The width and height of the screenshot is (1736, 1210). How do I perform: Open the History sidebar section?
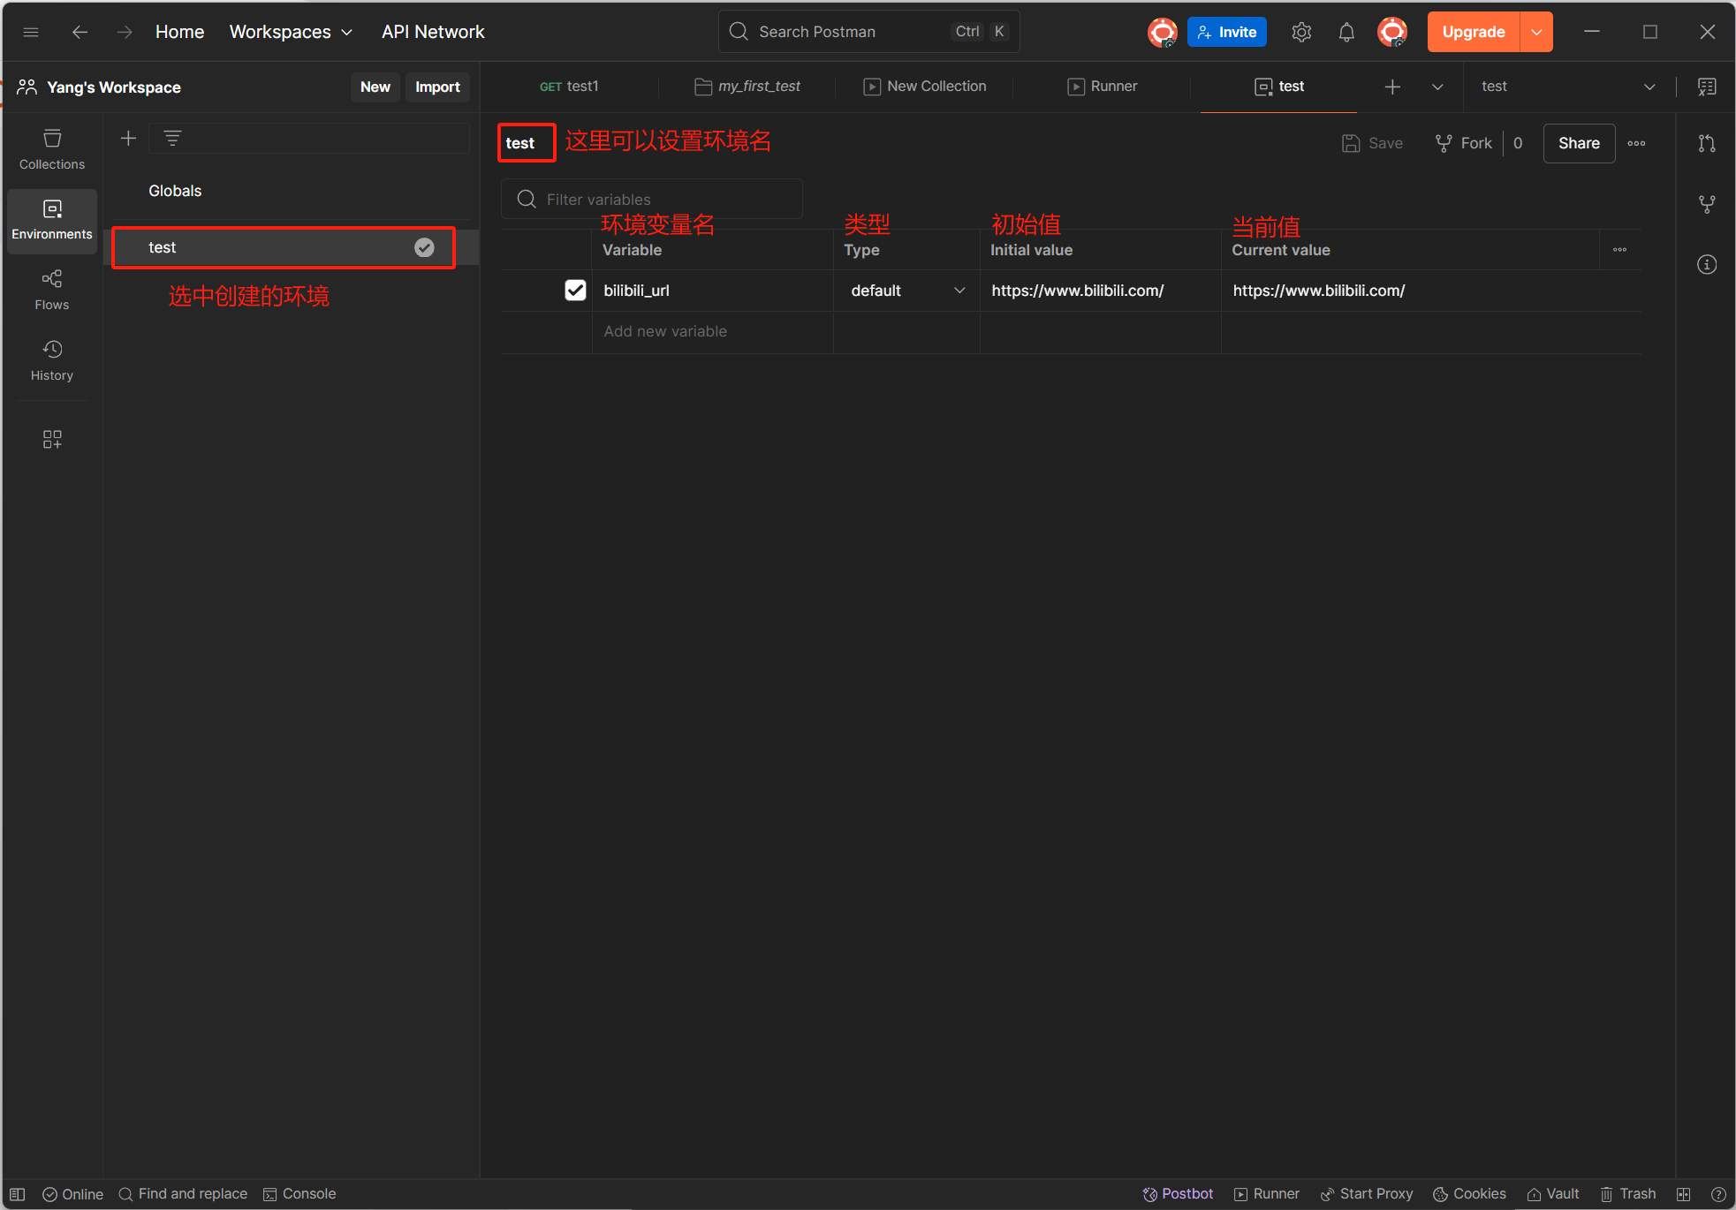pos(52,360)
